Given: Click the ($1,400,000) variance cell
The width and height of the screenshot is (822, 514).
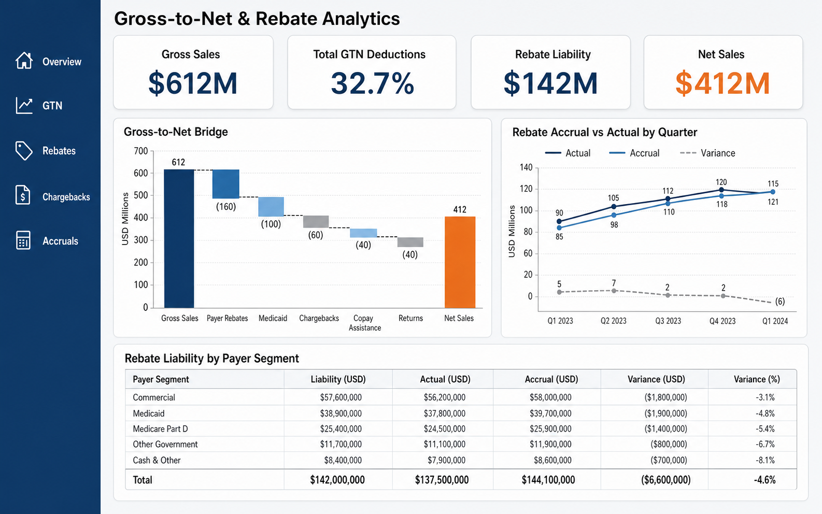Looking at the screenshot, I should (666, 429).
